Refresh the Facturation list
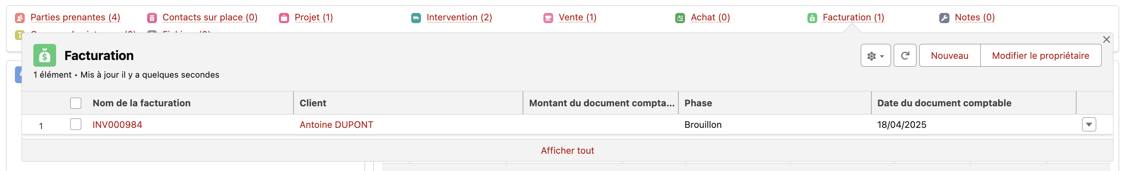This screenshot has height=171, width=1126. [904, 56]
